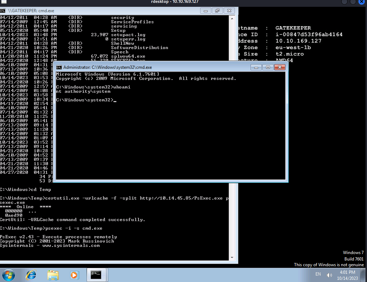Click the EN language indicator
Viewport: 367px width, 282px height.
click(x=318, y=274)
